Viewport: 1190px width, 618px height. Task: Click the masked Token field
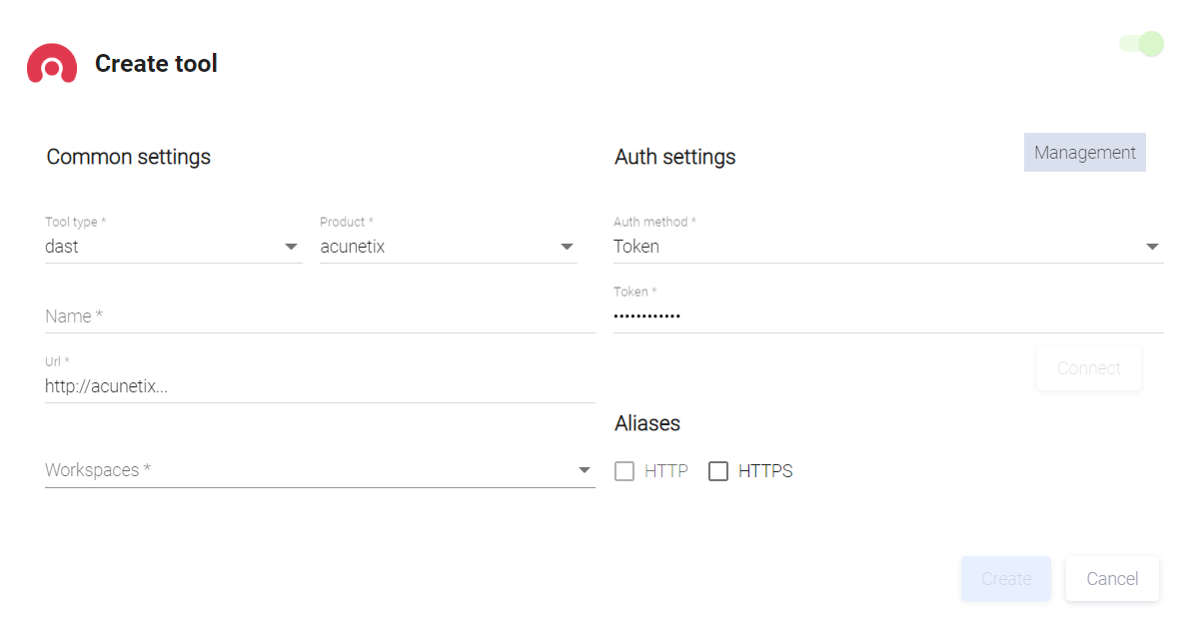click(887, 316)
